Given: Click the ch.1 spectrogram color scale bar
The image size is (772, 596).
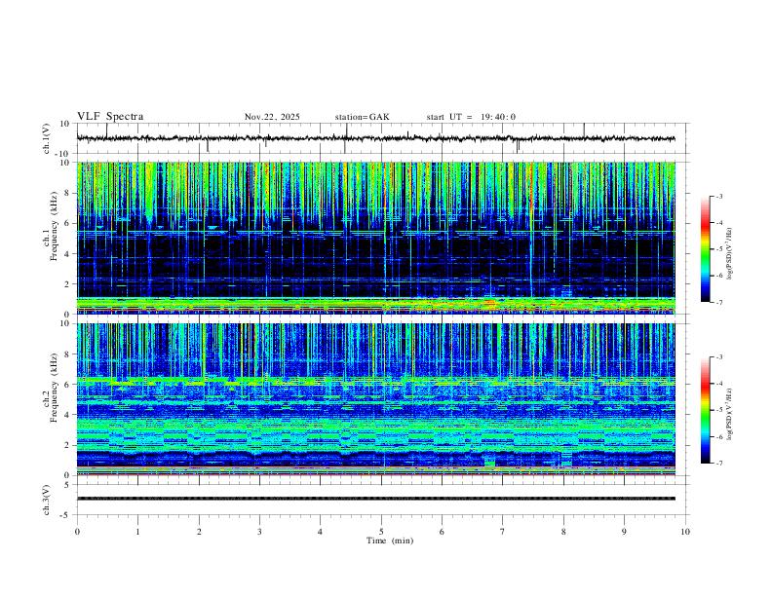Looking at the screenshot, I should pos(705,249).
